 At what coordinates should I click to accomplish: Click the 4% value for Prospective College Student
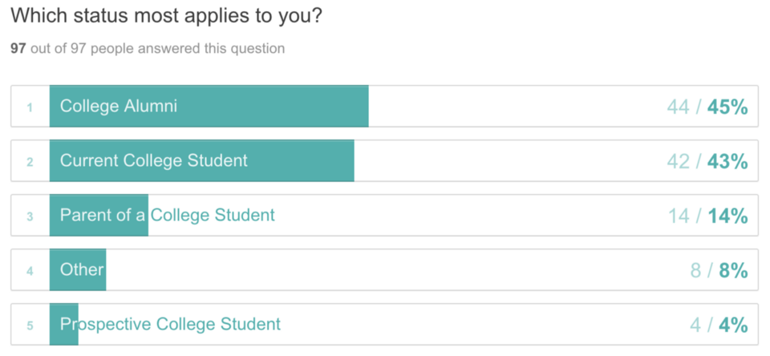733,325
